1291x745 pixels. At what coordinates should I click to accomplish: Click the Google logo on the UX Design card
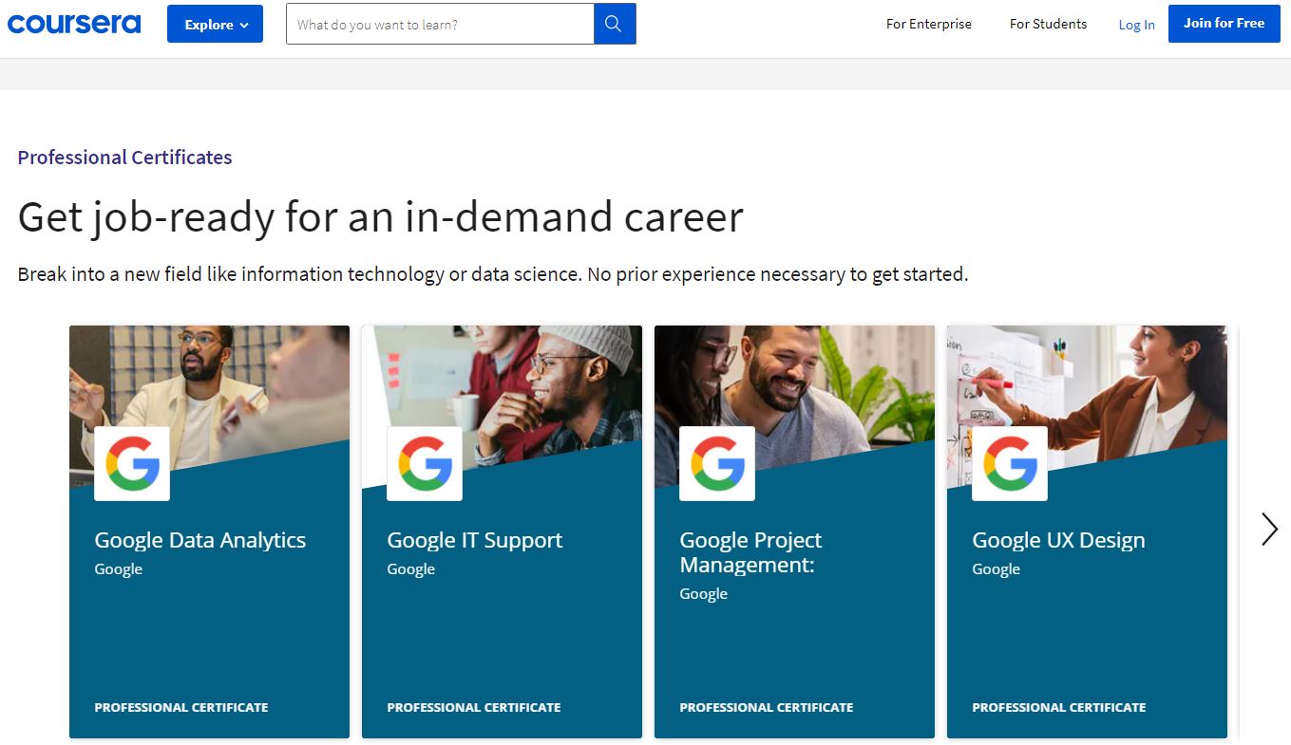[1010, 464]
